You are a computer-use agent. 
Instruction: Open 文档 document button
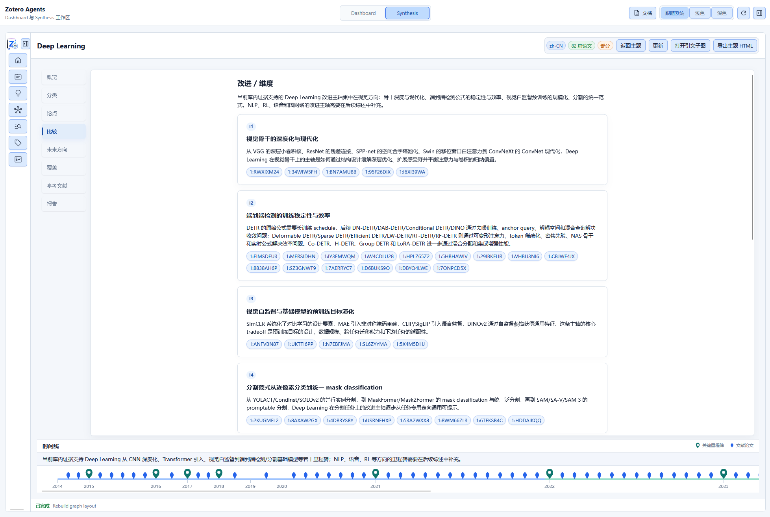[642, 13]
